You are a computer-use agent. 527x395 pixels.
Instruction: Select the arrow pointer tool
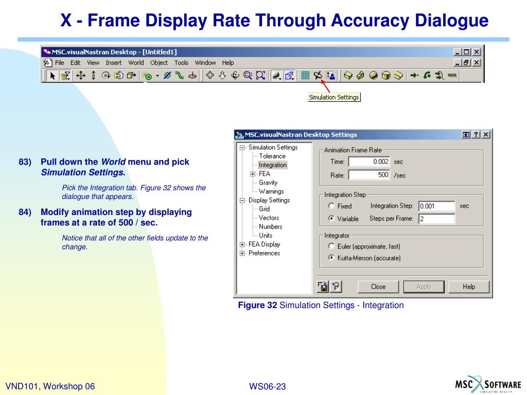[52, 76]
